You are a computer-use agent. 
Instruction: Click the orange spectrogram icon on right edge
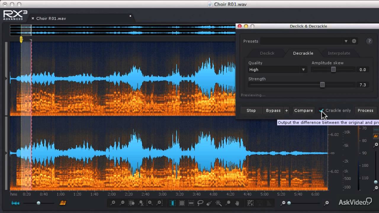tap(375, 136)
